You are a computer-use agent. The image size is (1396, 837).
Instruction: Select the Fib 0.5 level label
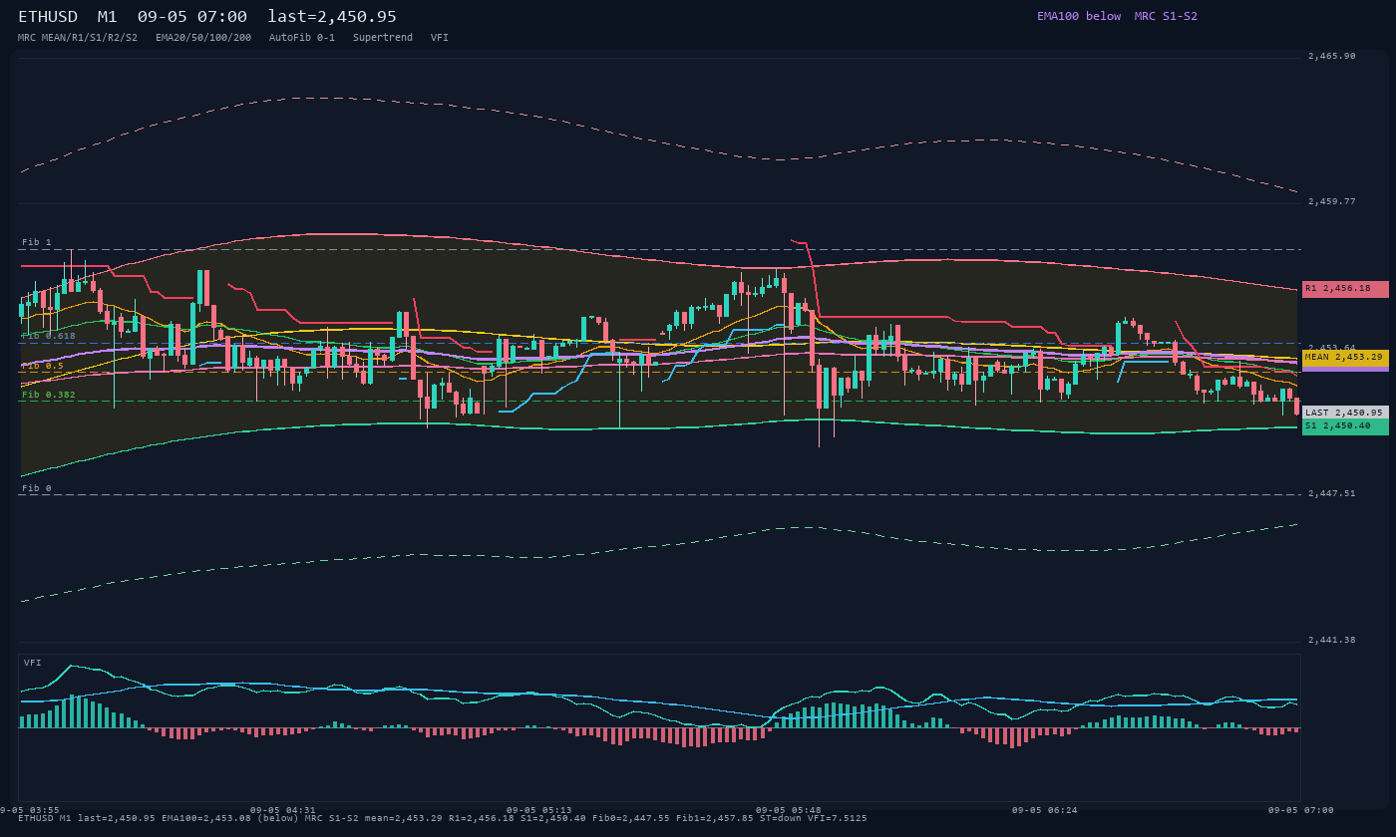[43, 366]
